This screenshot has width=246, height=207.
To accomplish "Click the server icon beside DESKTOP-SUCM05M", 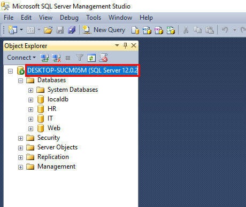I will tap(21, 70).
